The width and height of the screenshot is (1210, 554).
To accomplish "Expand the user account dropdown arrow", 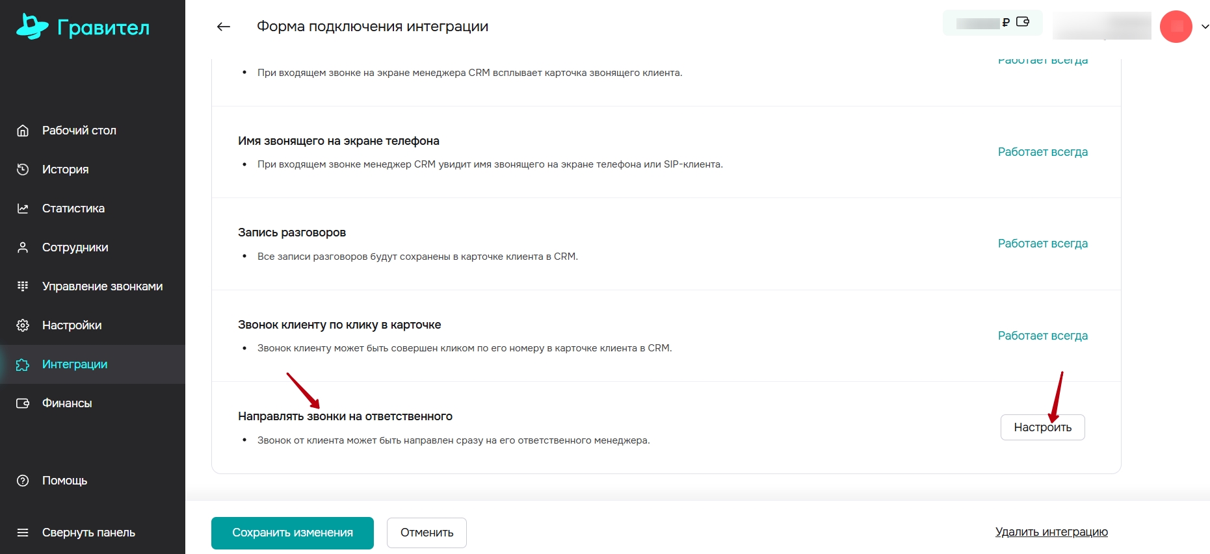I will (x=1205, y=27).
